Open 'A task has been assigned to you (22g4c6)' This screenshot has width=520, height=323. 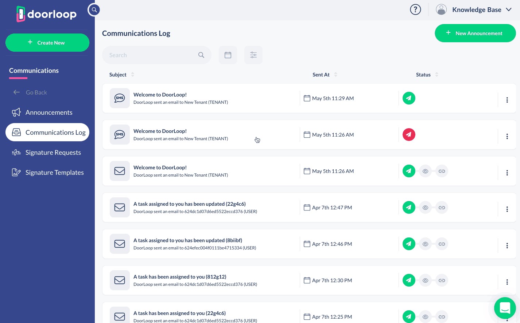coord(179,313)
